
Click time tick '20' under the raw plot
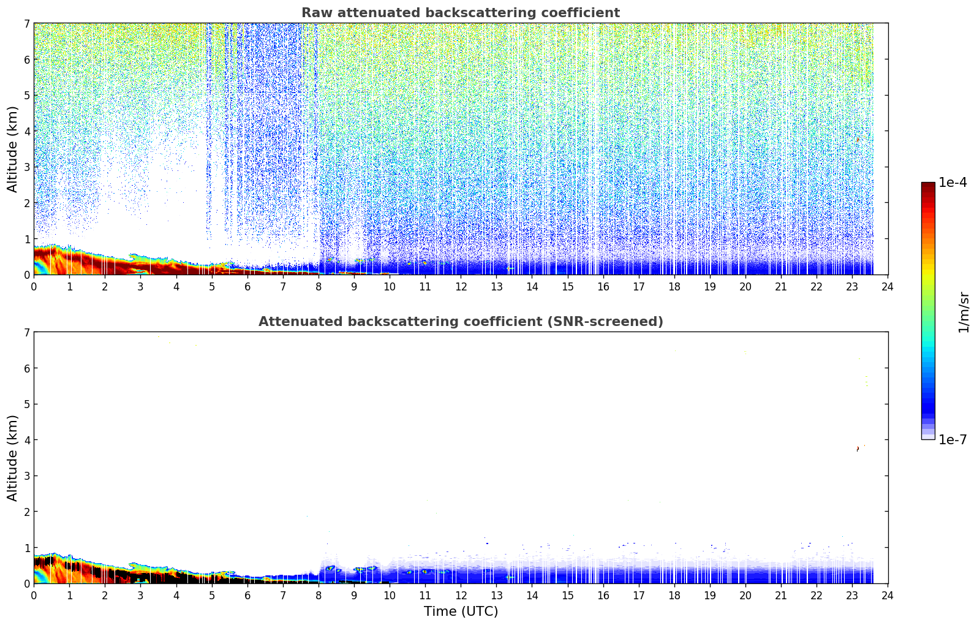pyautogui.click(x=745, y=286)
